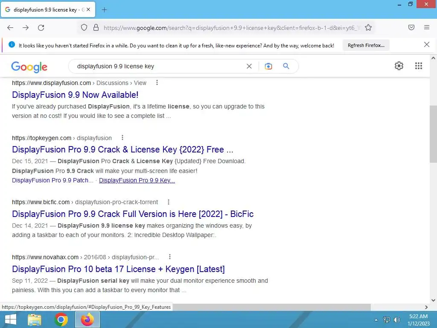Click the scrollbar up arrow
Screen dimensions: 437x328
coord(433,58)
